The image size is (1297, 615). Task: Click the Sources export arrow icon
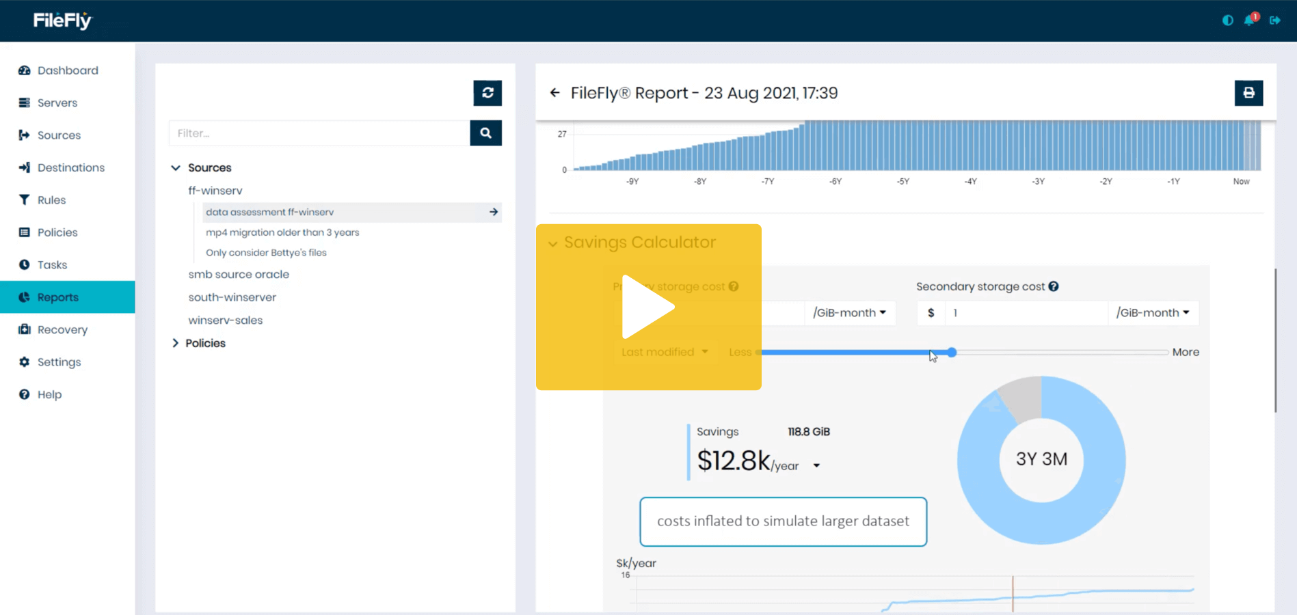point(25,135)
